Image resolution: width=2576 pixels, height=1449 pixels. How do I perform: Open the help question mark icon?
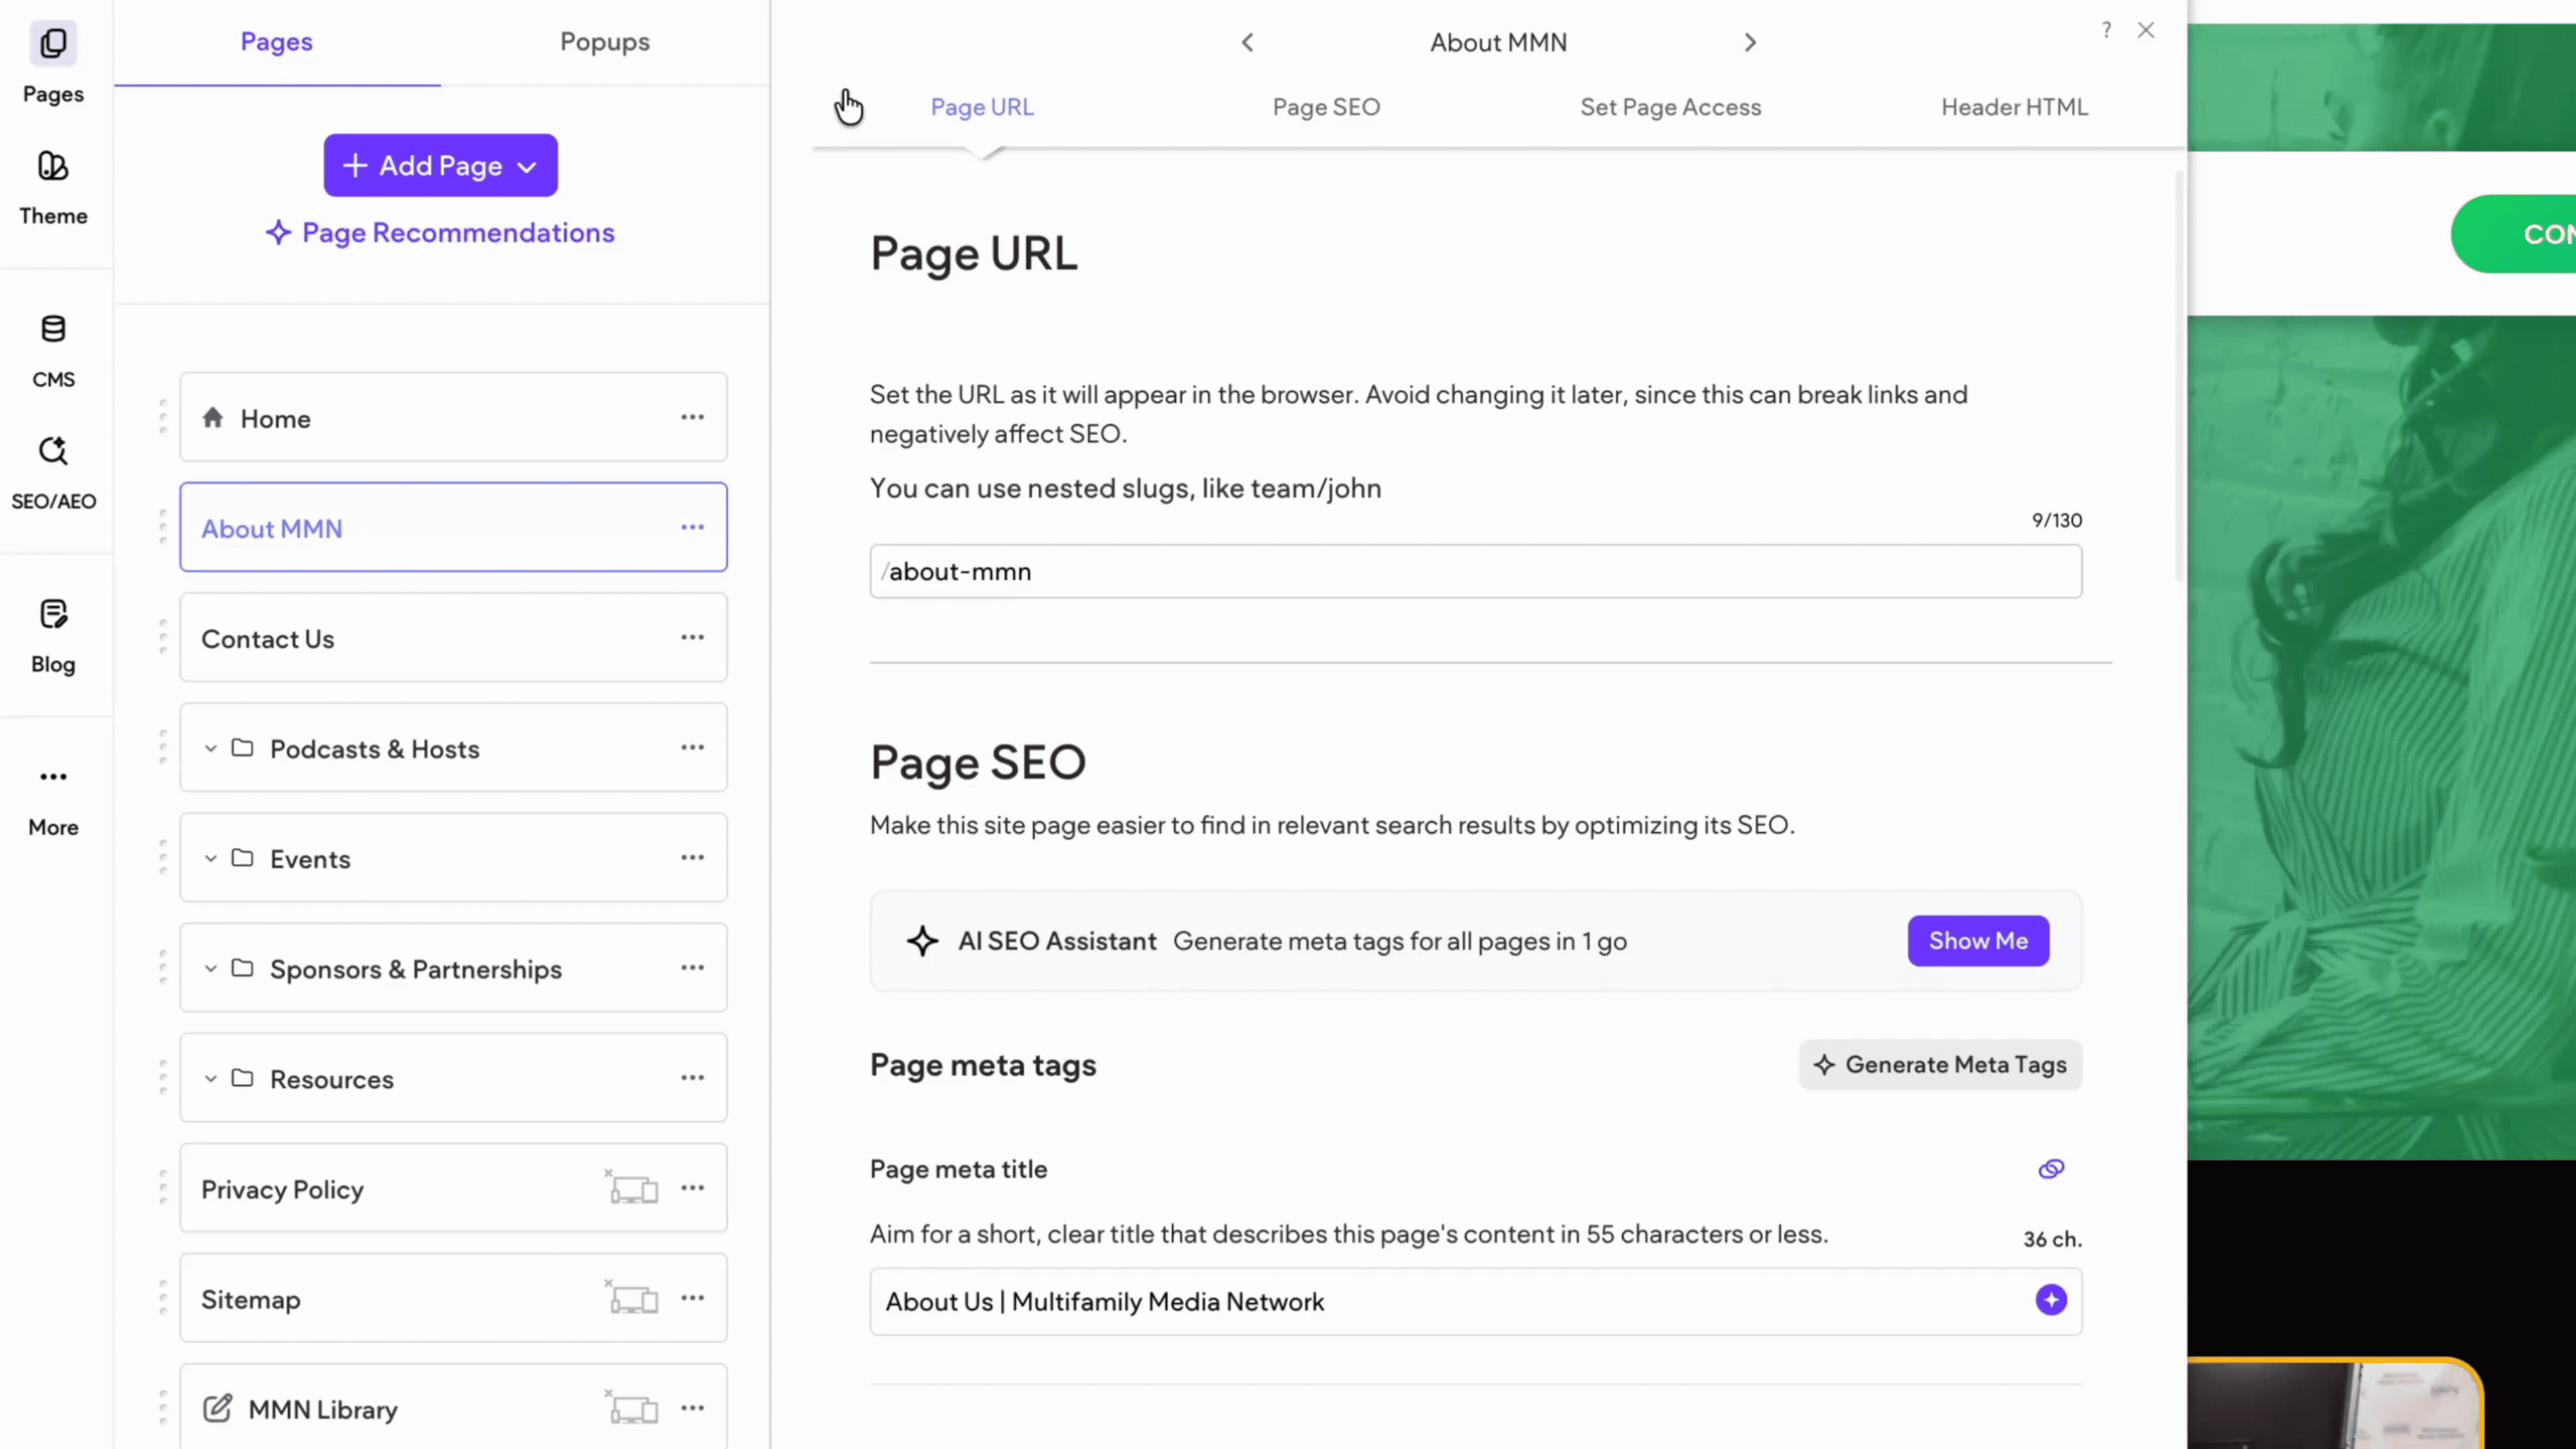point(2106,30)
